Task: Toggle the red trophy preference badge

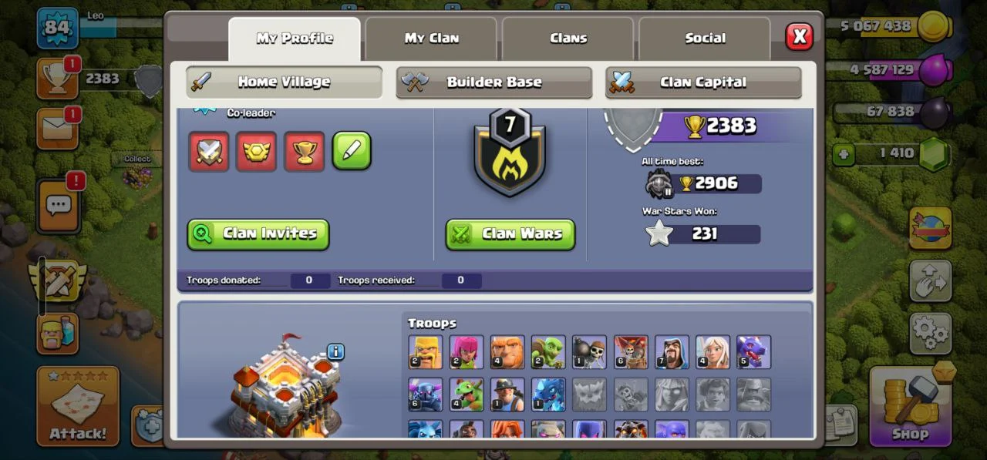Action: 304,151
